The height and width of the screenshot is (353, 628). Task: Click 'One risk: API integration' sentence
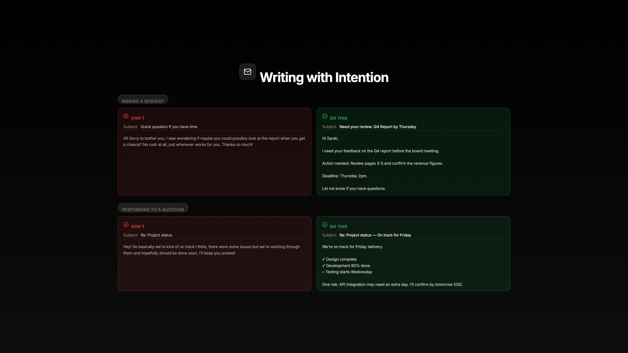click(x=392, y=284)
